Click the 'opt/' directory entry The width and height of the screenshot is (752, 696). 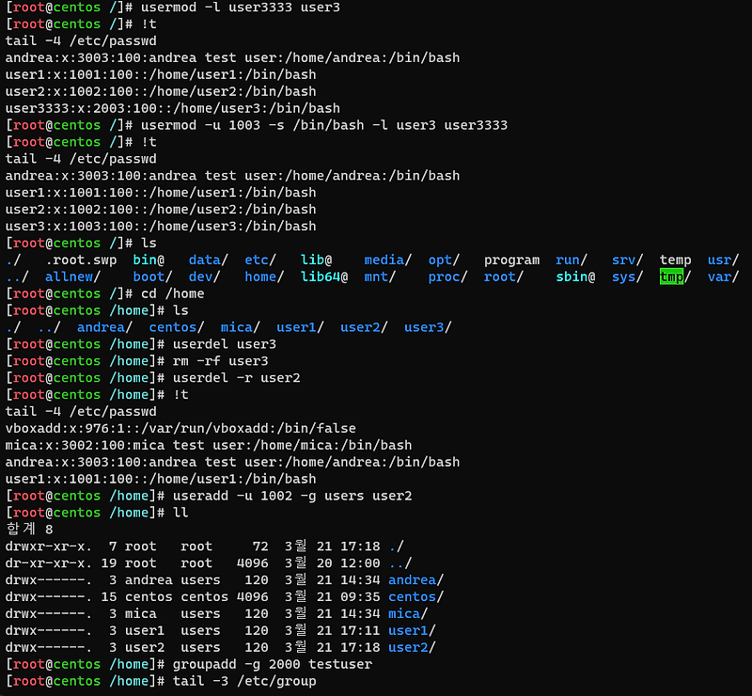point(444,260)
